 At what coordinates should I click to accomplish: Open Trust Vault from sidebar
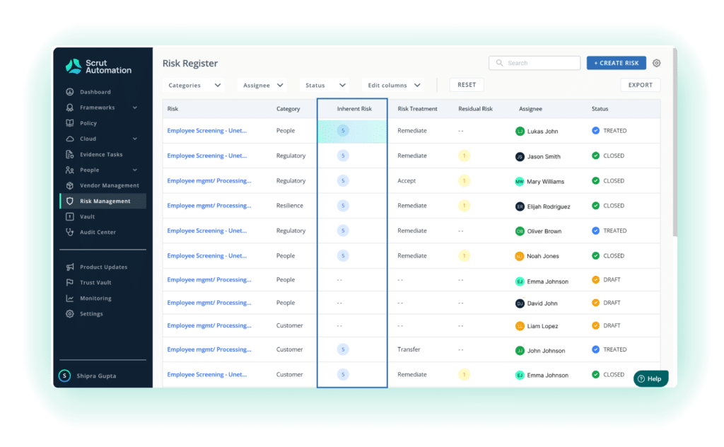[95, 283]
